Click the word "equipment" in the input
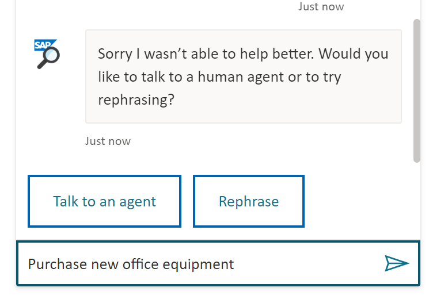Screen dimensions: 429x303 click(198, 264)
